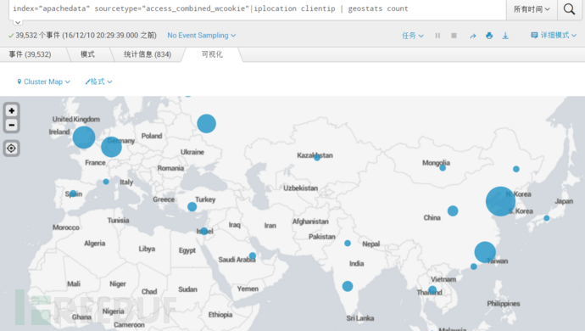Viewport: 585px width, 331px height.
Task: Open No Event Sampling dropdown
Action: click(202, 36)
